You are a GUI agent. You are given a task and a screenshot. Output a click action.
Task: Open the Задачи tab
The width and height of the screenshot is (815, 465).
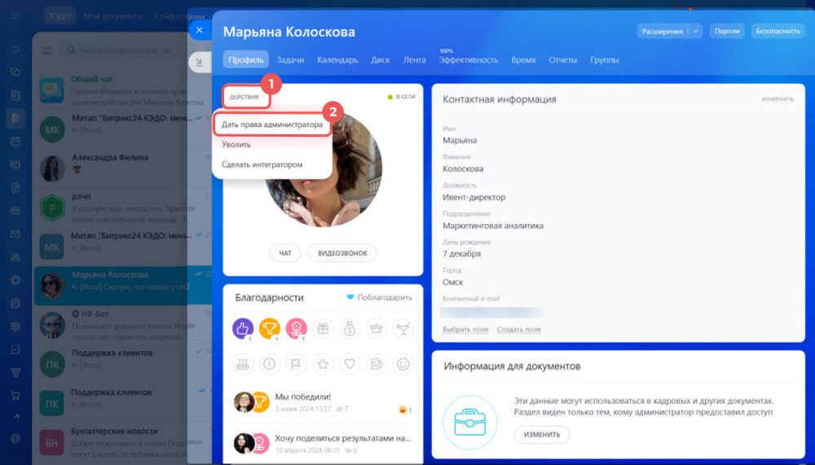pos(290,59)
